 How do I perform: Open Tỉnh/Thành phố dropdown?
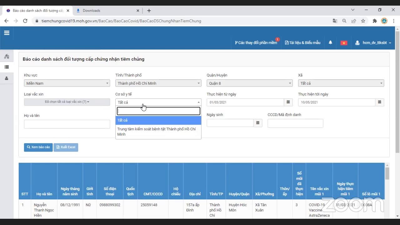158,83
